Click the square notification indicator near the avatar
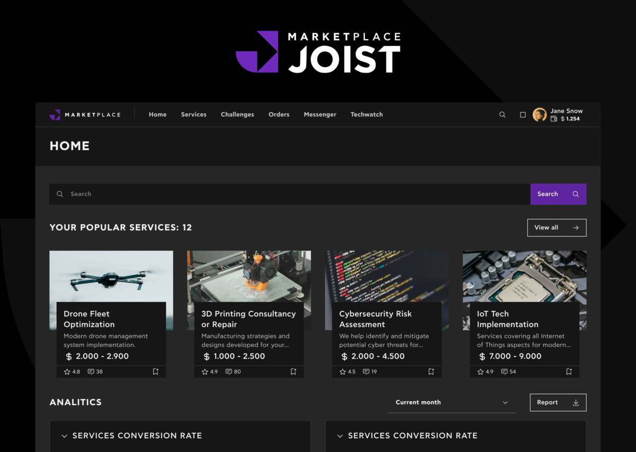Viewport: 636px width, 452px height. (x=523, y=114)
